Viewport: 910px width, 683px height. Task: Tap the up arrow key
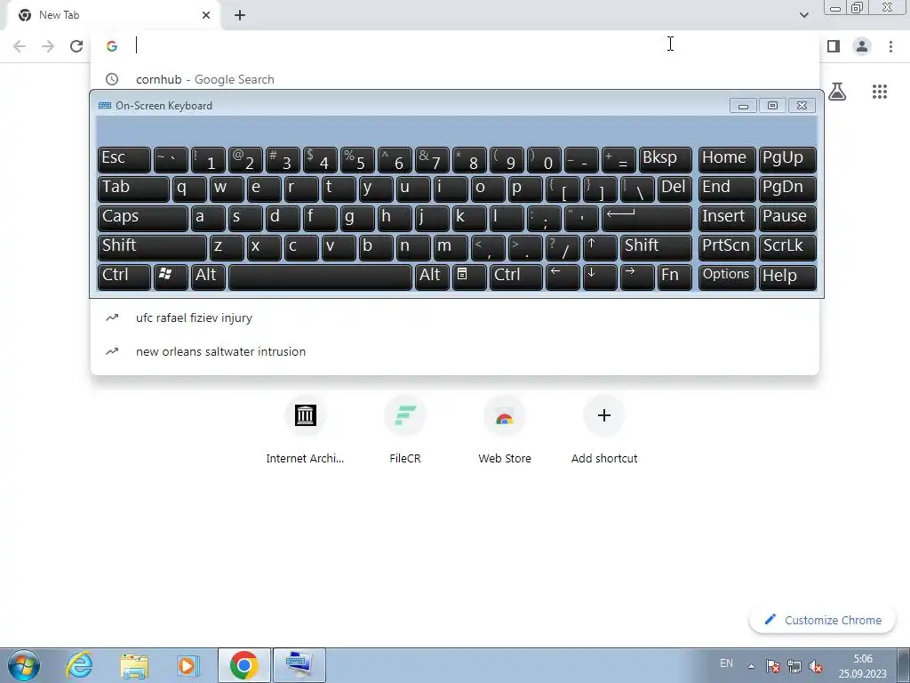pyautogui.click(x=600, y=247)
